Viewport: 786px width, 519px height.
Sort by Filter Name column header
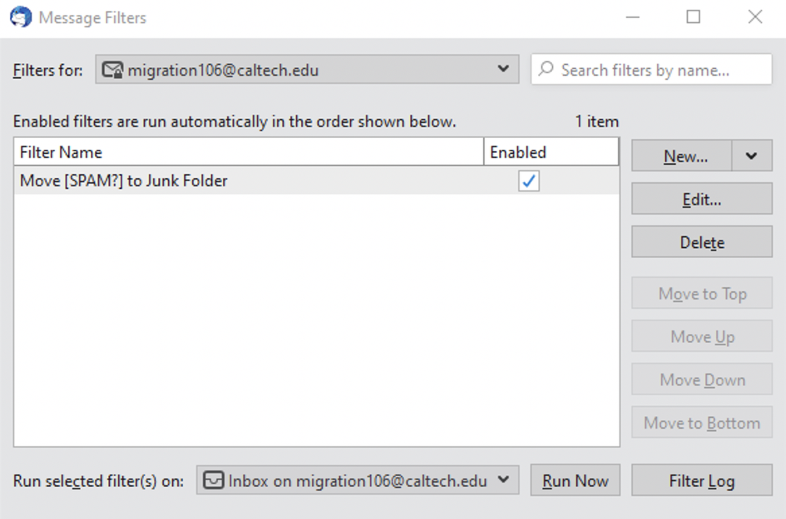click(x=248, y=152)
